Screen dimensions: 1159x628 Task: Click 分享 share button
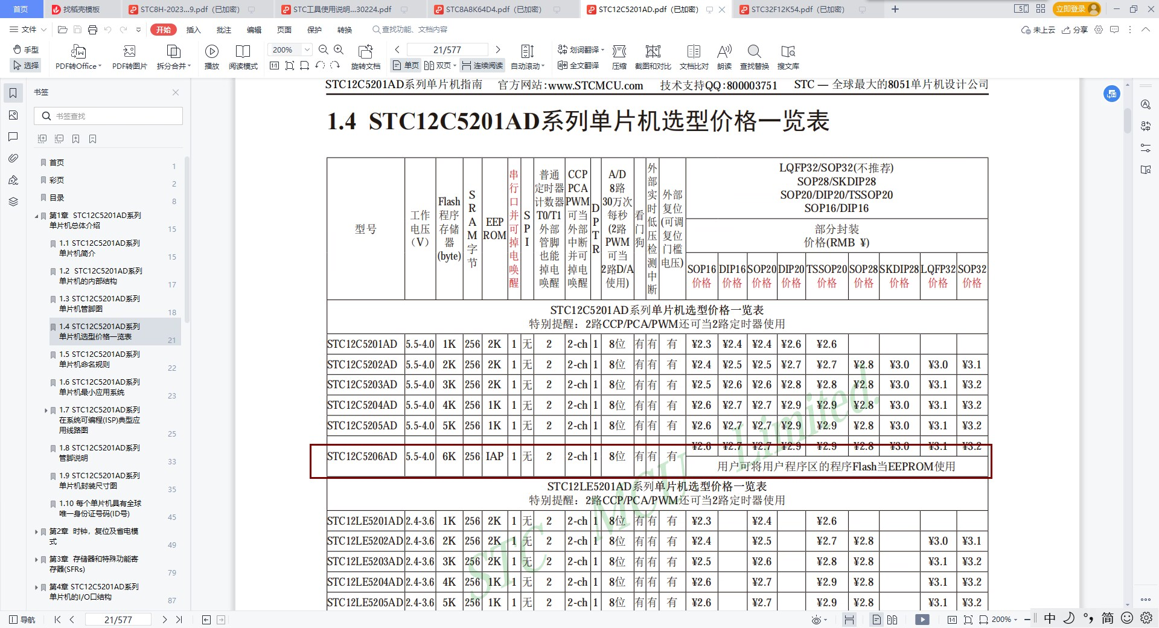click(1075, 30)
